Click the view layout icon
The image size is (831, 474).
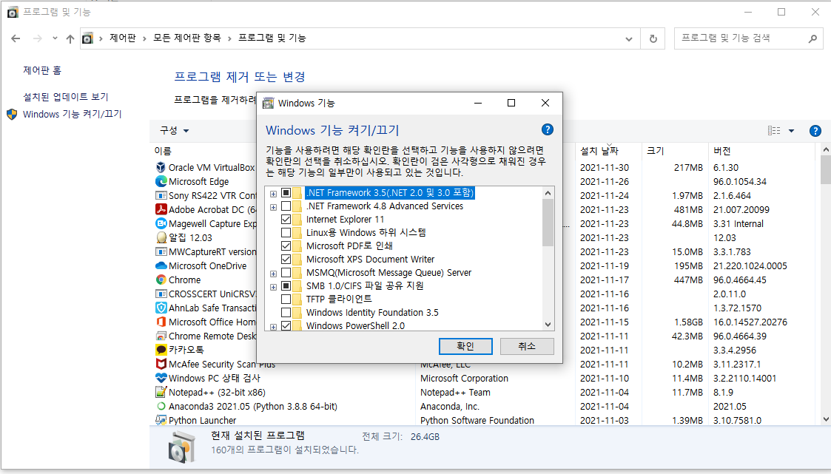(774, 131)
